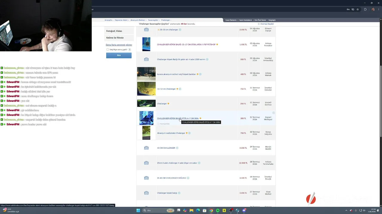Click play icon beside Akvaryum vadisinden Challenger
382x214 pixels.
(189, 133)
